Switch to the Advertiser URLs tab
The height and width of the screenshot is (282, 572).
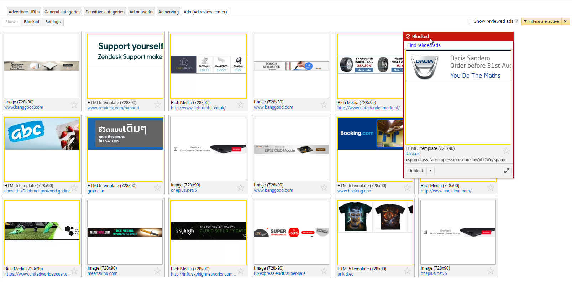coord(24,12)
